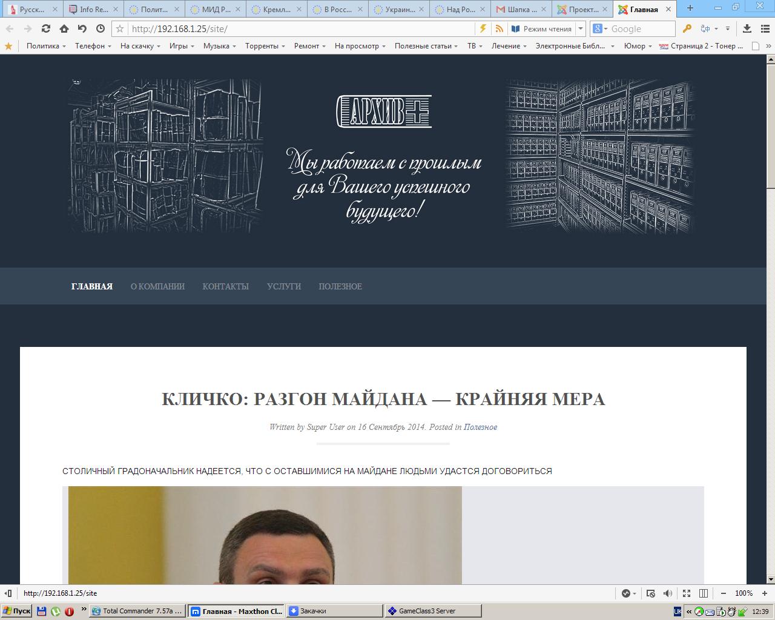Open the Пуск start button
The image size is (775, 620).
pos(16,611)
